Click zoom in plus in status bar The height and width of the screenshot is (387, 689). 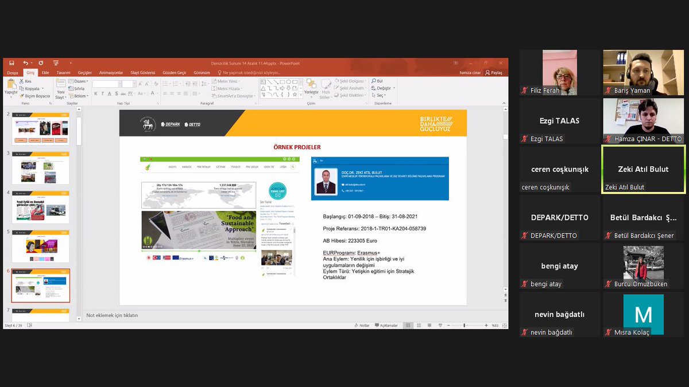tap(486, 325)
